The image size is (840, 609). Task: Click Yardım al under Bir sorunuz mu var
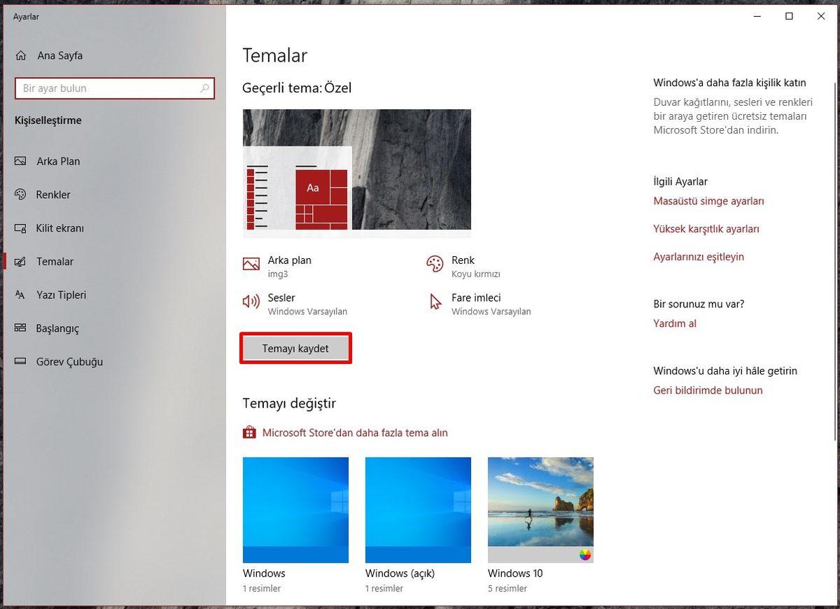[x=674, y=323]
